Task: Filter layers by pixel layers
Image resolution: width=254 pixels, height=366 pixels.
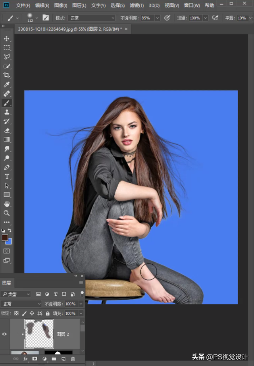Action: (x=38, y=294)
